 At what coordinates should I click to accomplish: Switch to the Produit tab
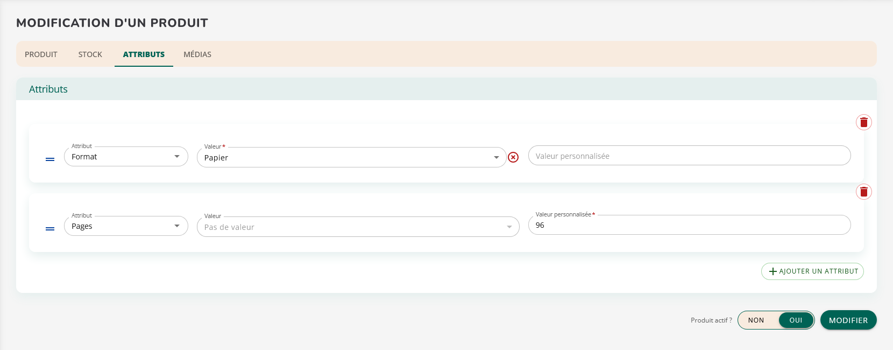tap(41, 54)
